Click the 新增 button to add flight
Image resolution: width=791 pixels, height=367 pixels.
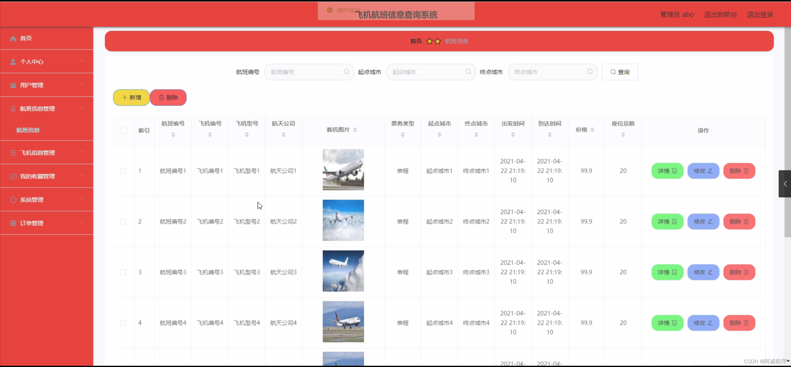131,97
